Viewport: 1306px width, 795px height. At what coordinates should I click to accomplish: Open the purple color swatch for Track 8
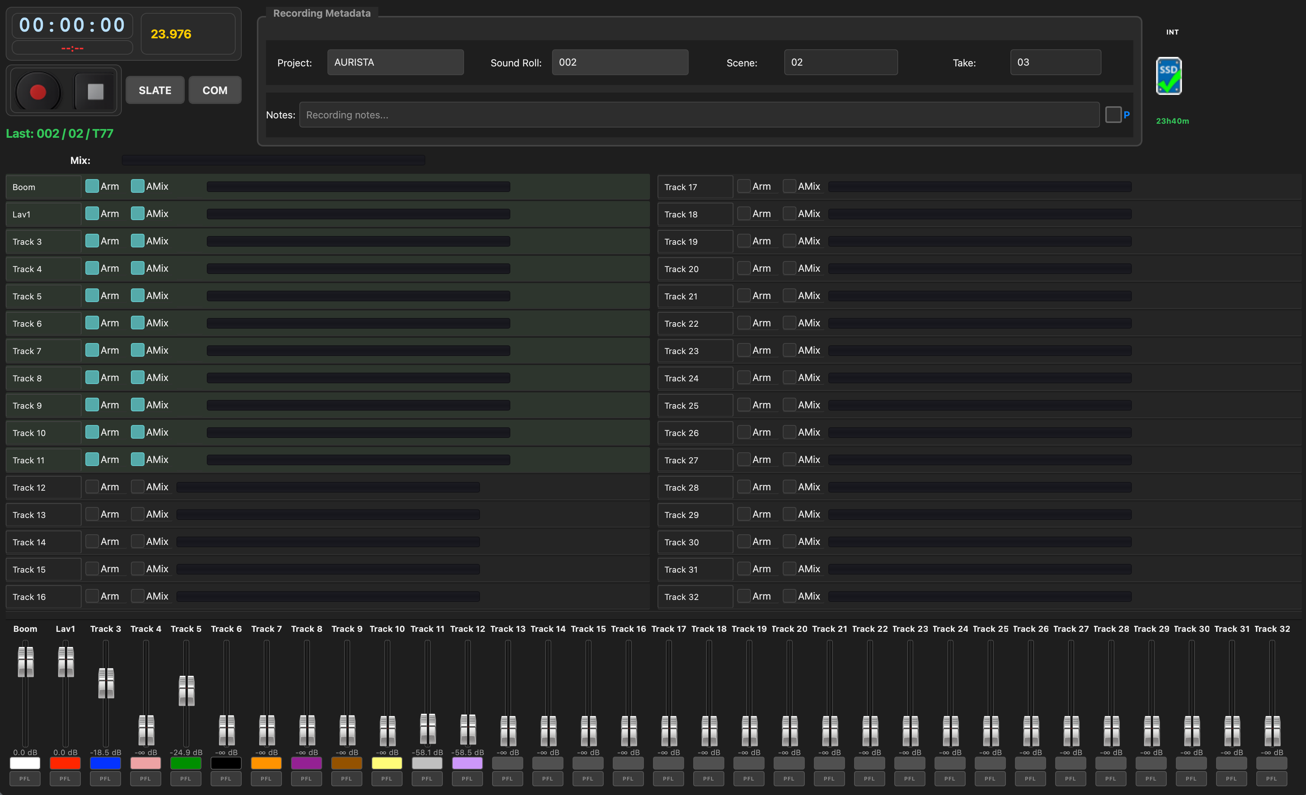click(x=306, y=763)
